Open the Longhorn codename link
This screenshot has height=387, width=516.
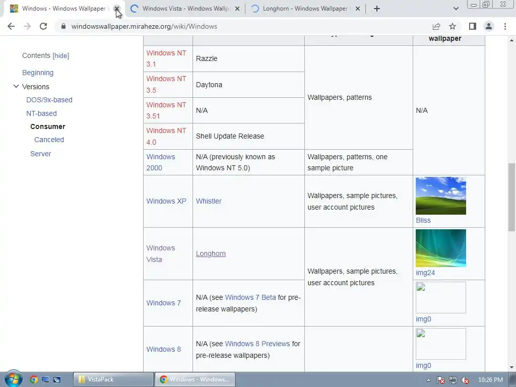coord(211,254)
